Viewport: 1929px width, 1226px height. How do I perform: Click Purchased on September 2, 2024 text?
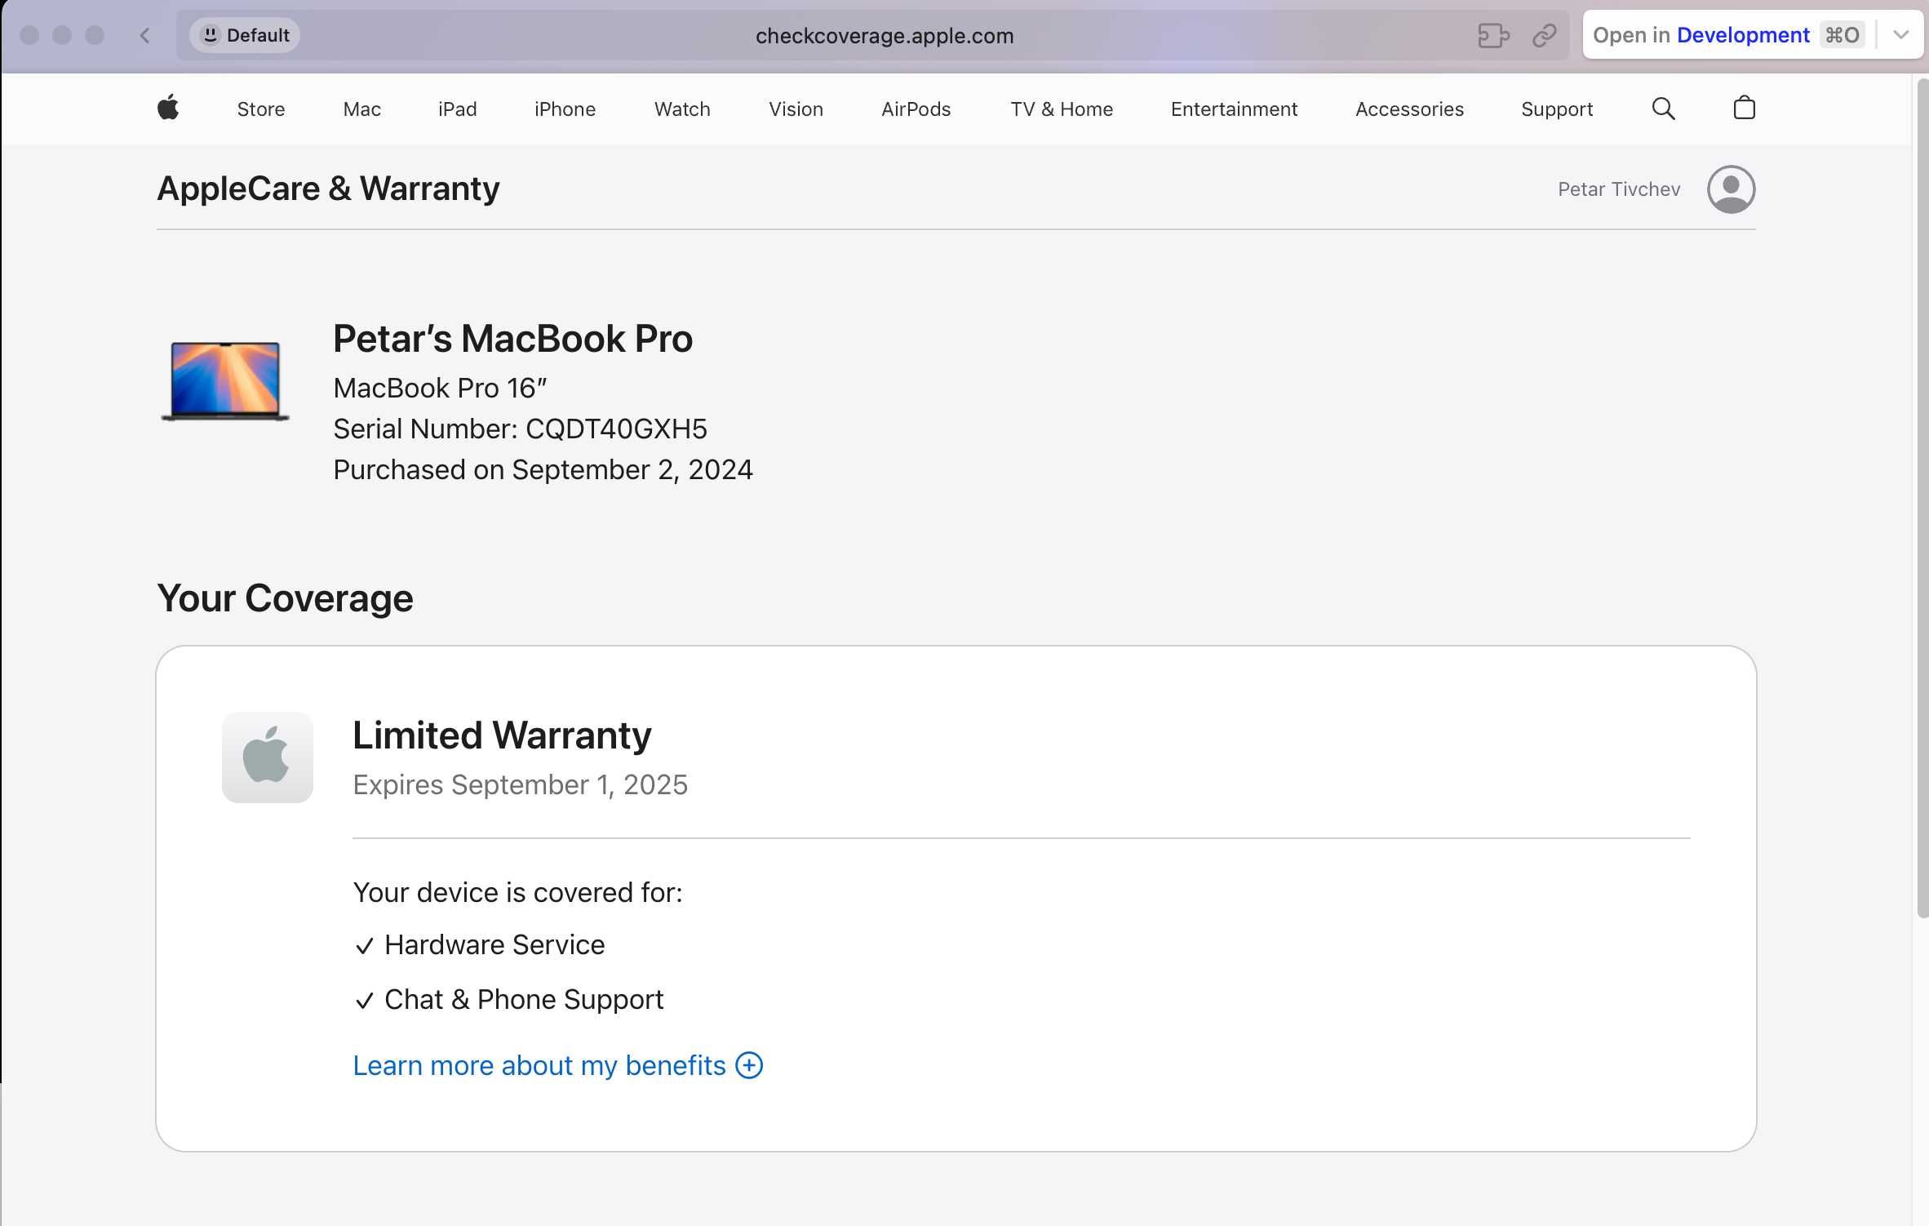click(543, 469)
